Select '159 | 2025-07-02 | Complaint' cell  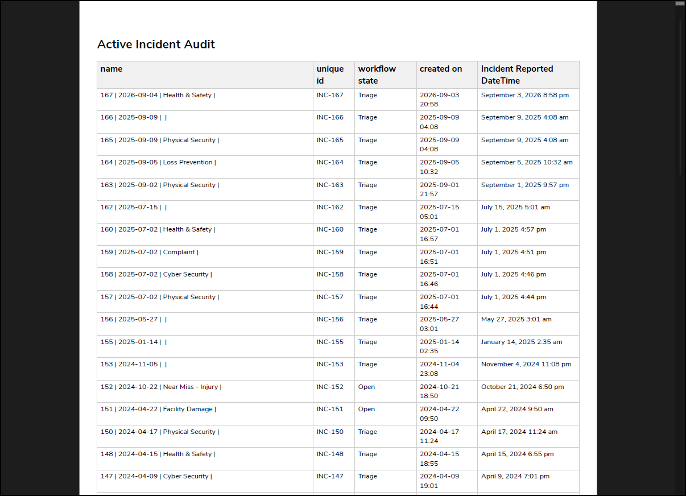[205, 257]
